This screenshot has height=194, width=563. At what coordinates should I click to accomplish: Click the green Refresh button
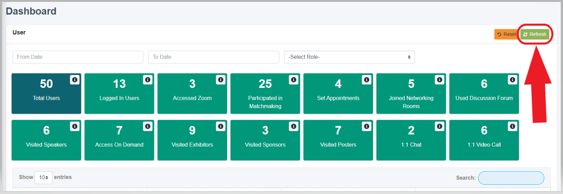point(534,34)
